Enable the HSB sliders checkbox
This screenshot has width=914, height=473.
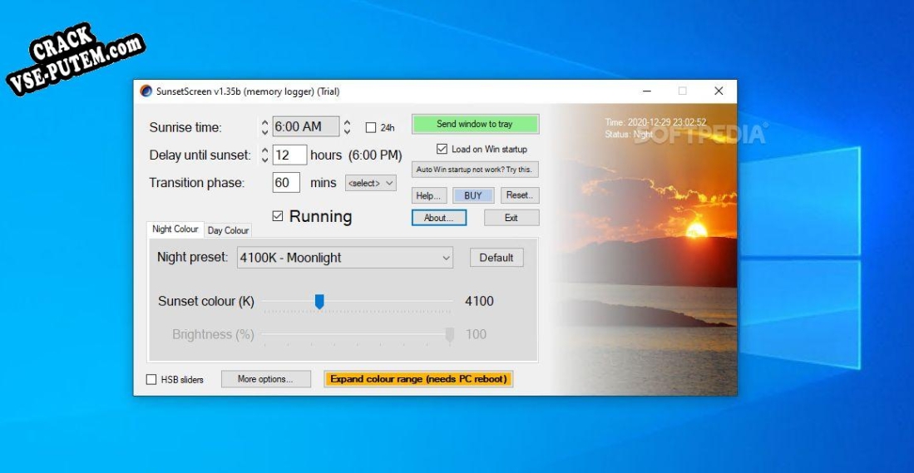151,380
